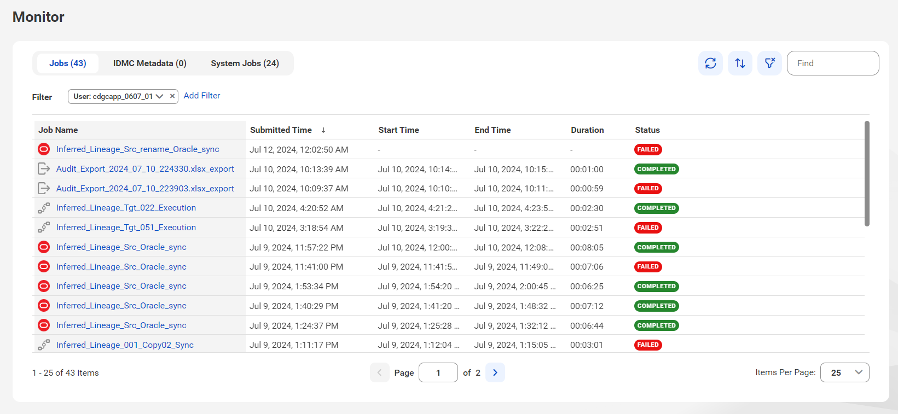This screenshot has height=414, width=898.
Task: Click COMPLETED badge in Audit_Export_2024_07_10_224330 row
Action: pos(657,169)
